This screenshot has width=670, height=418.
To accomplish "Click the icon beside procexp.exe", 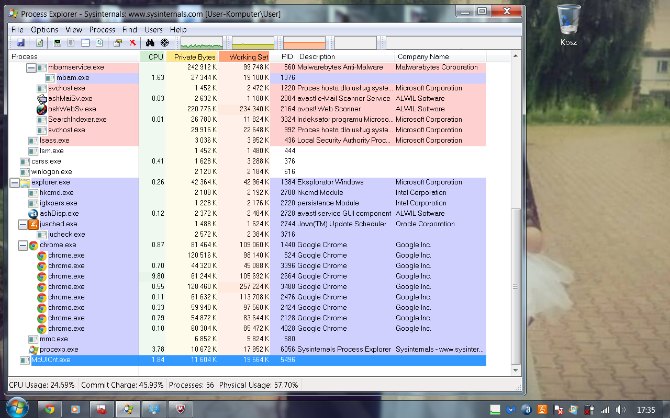I will click(33, 350).
